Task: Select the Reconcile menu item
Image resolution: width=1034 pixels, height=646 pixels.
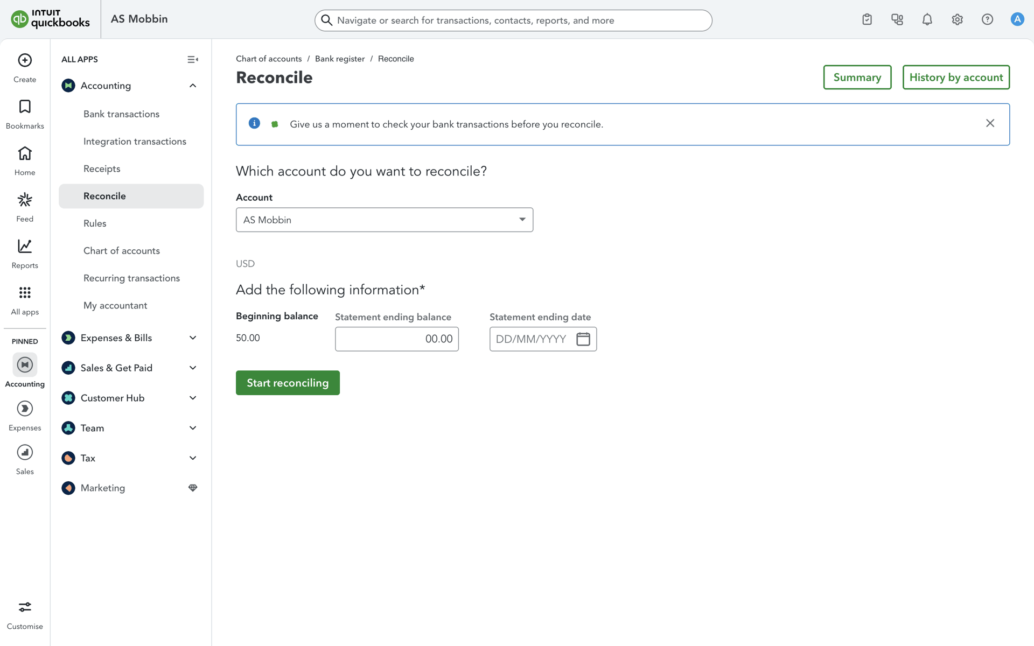Action: 131,196
